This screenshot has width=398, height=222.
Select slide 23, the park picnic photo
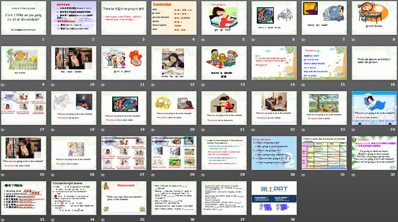(x=324, y=108)
